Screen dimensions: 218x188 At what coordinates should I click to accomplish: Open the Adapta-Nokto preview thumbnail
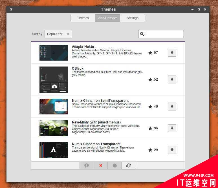pos(54,53)
